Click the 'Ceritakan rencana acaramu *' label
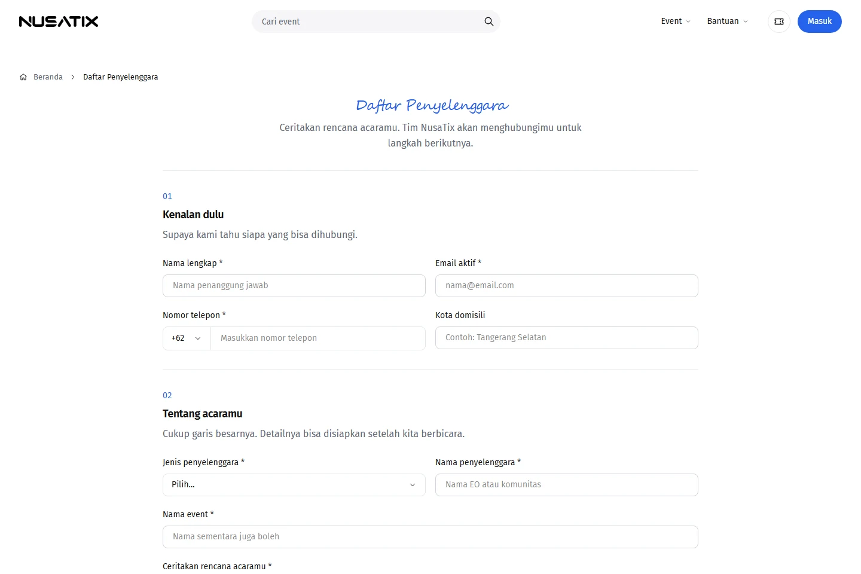861x574 pixels. (217, 566)
